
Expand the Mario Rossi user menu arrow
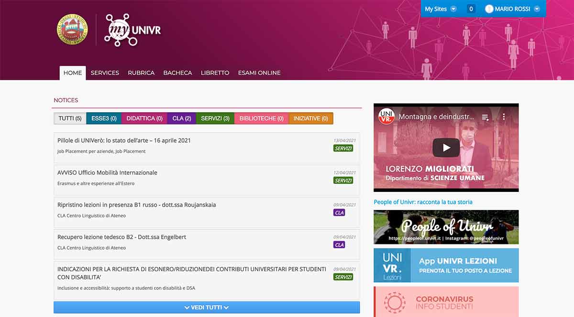[x=537, y=9]
